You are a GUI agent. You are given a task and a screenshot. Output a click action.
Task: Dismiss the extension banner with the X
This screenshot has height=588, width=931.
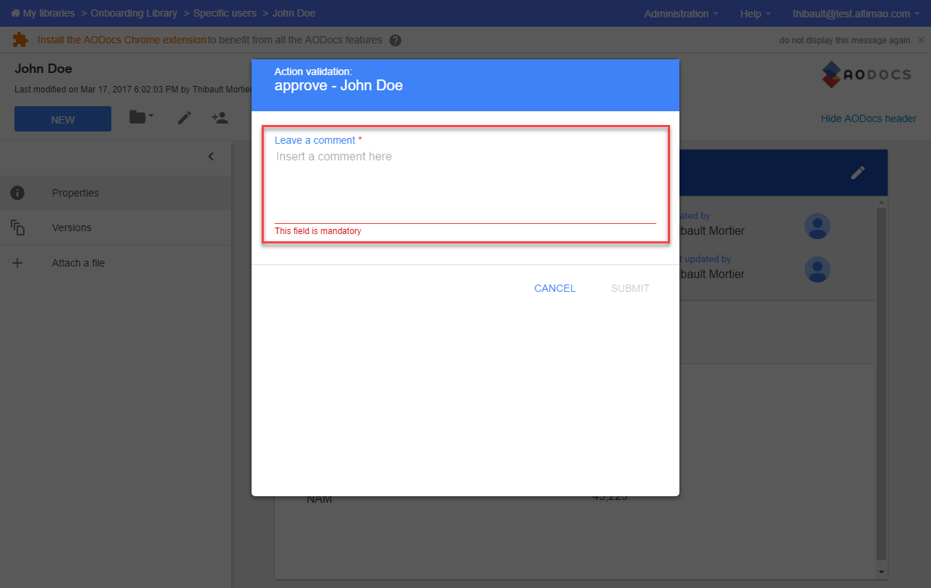[920, 40]
